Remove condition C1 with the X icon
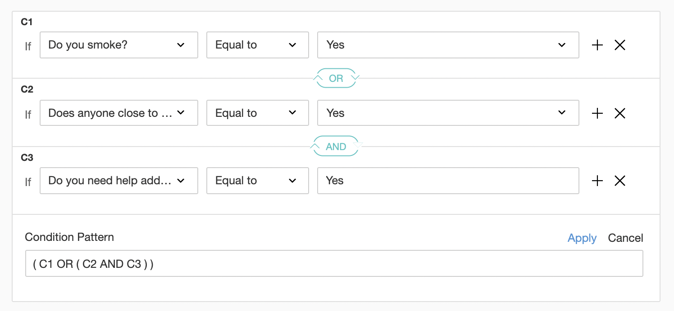The width and height of the screenshot is (674, 311). click(x=620, y=45)
